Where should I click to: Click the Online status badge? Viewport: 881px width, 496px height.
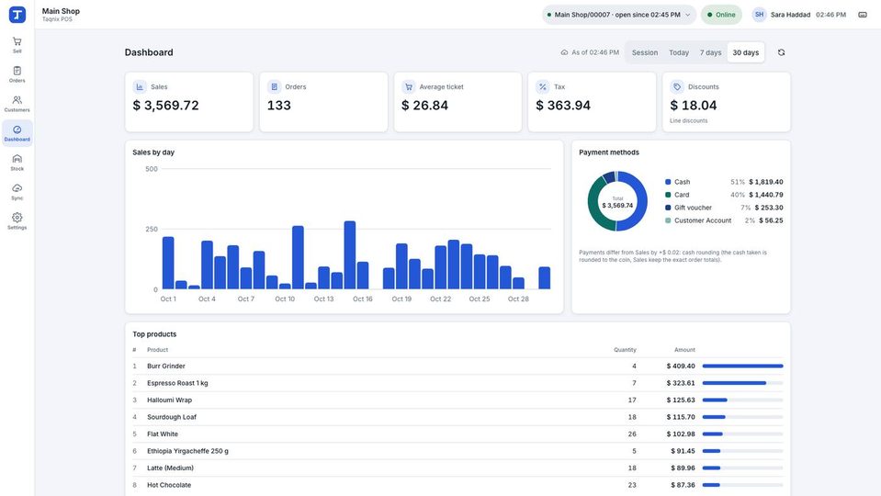click(x=721, y=15)
